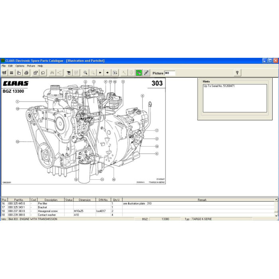Click callout number 14 on the drawing

click(18, 108)
